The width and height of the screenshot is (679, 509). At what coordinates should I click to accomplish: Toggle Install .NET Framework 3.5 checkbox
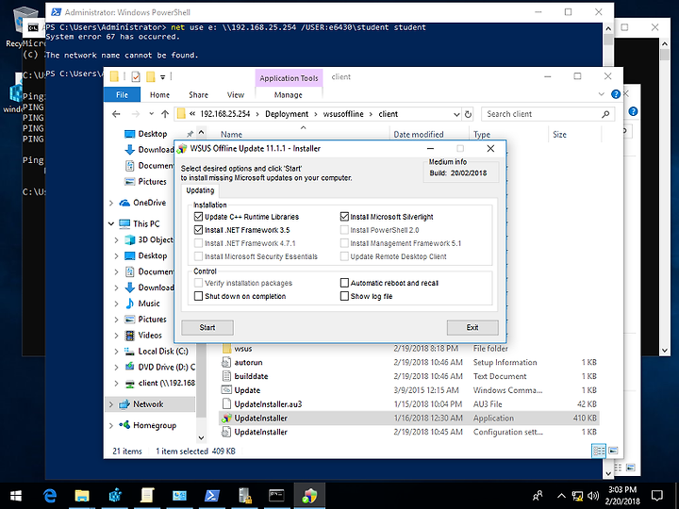tap(198, 230)
